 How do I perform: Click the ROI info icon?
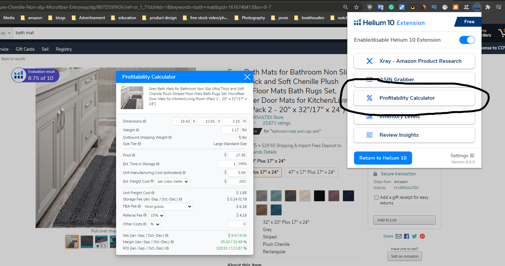(167, 248)
